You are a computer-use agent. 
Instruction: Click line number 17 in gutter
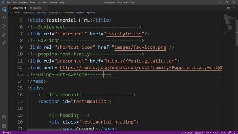click(x=20, y=102)
